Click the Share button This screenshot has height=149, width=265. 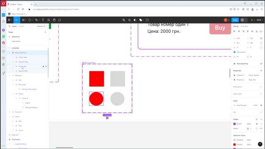coord(235,20)
